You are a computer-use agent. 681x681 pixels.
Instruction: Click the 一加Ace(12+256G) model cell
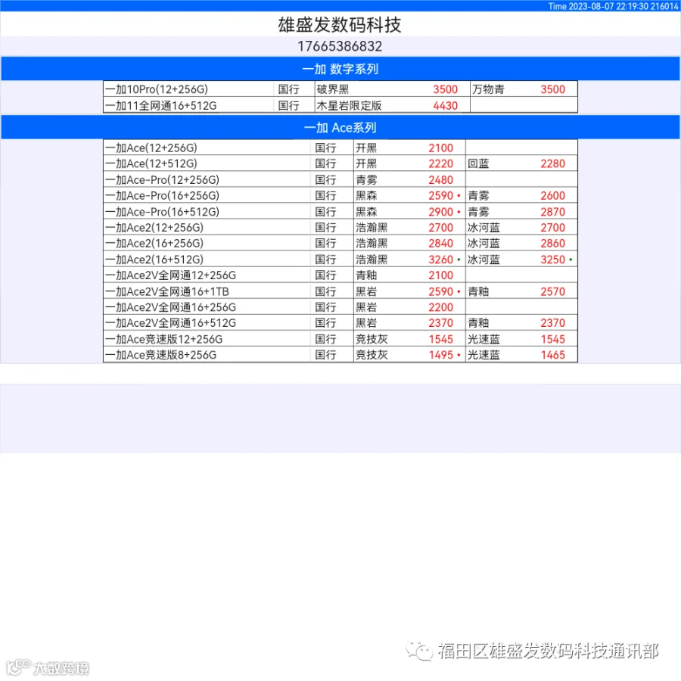[x=207, y=148]
